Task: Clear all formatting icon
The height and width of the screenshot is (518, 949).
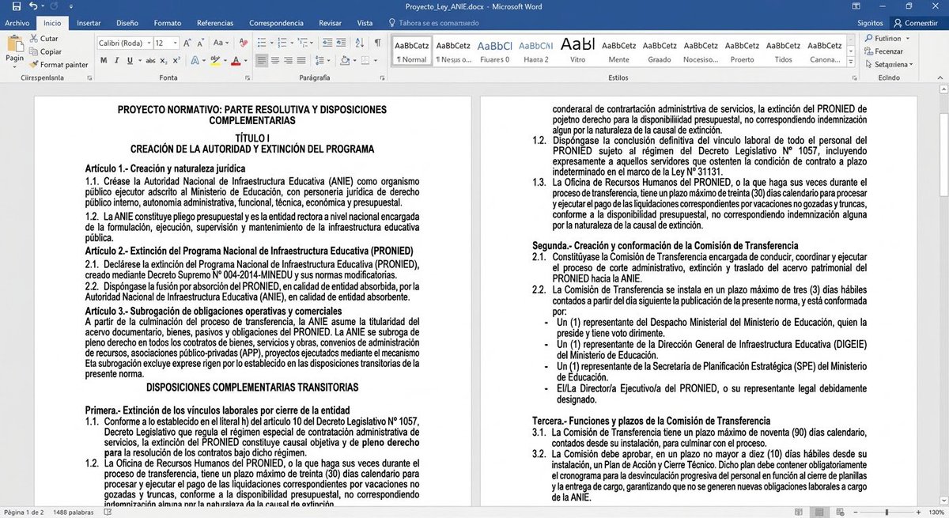Action: pos(244,43)
